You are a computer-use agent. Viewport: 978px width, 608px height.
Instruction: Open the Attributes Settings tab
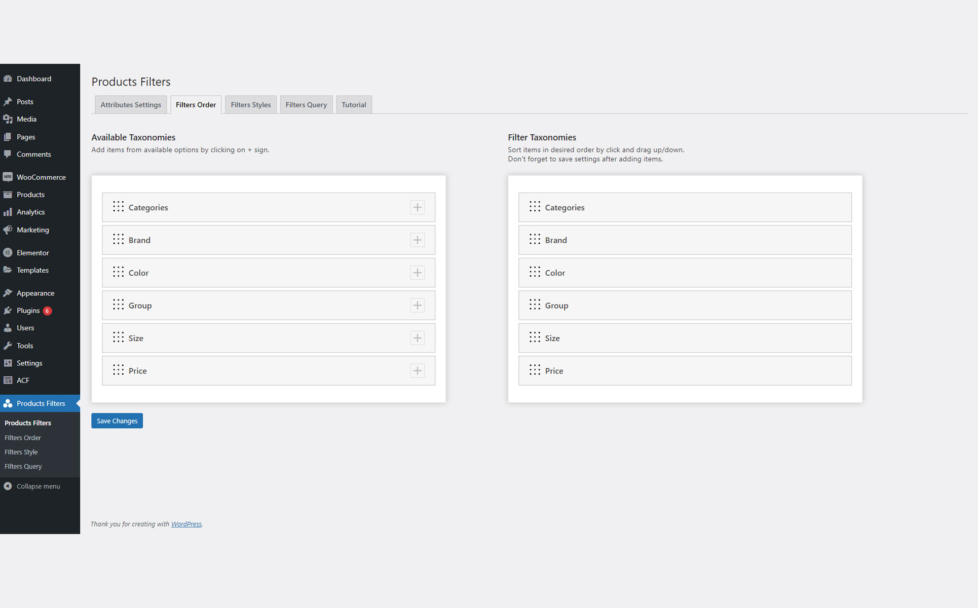click(x=130, y=105)
